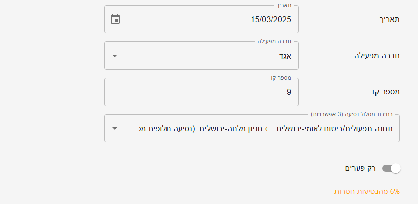Click the orange 6% מהנסיעות חסרות text
Image resolution: width=418 pixels, height=204 pixels.
tap(367, 191)
